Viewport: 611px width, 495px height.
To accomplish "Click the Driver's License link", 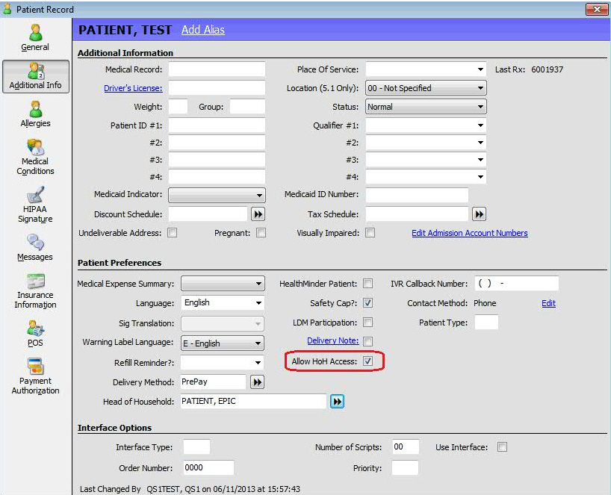I will click(132, 88).
